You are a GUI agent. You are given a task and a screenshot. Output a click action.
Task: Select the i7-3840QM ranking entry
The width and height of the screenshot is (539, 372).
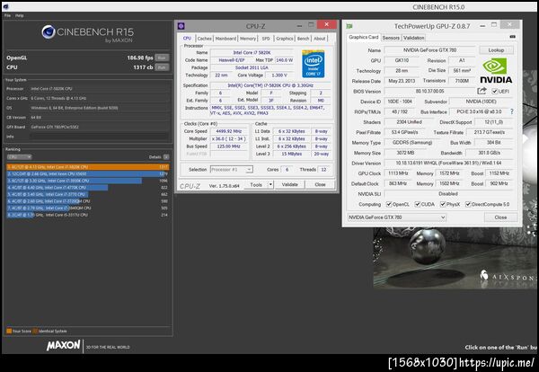(88, 208)
